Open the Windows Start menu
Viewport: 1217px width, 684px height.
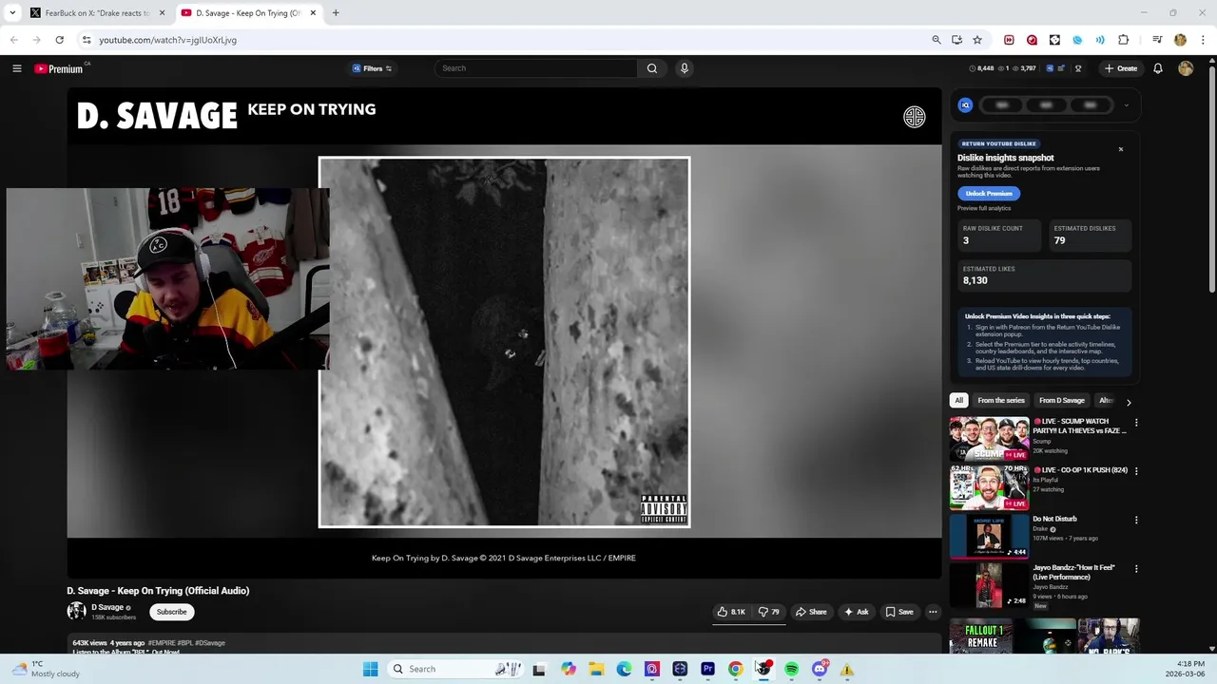(x=370, y=669)
